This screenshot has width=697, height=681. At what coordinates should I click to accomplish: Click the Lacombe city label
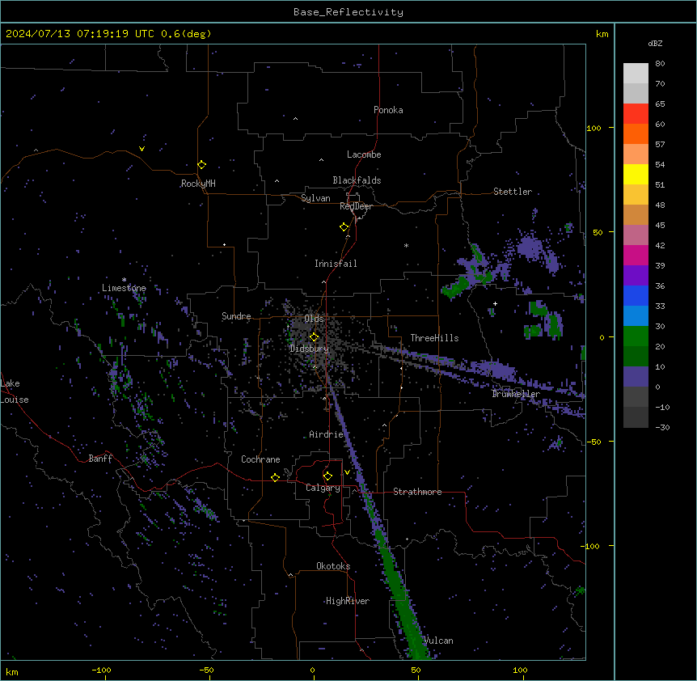coord(364,154)
